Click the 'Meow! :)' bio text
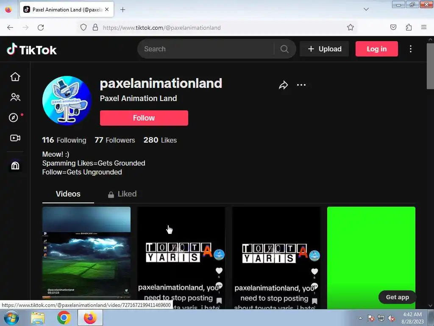 [x=56, y=154]
